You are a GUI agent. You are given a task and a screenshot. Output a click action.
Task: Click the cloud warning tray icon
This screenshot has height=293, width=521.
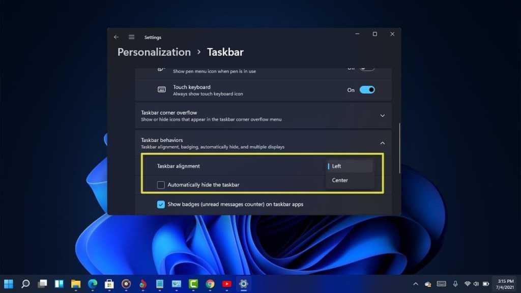tap(428, 284)
